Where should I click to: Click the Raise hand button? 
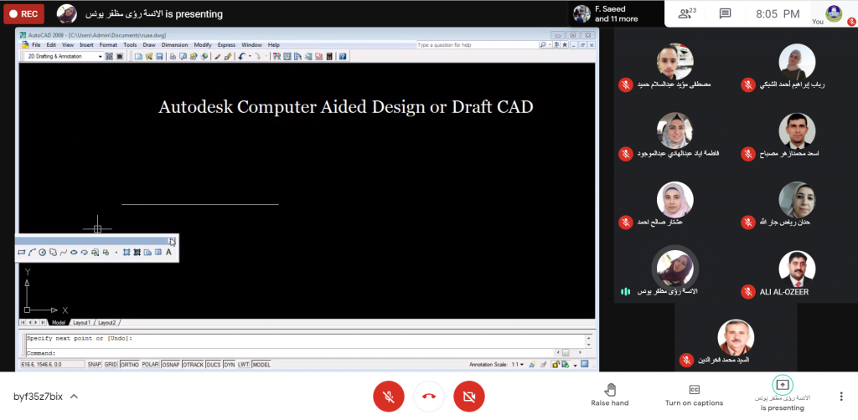pyautogui.click(x=610, y=395)
